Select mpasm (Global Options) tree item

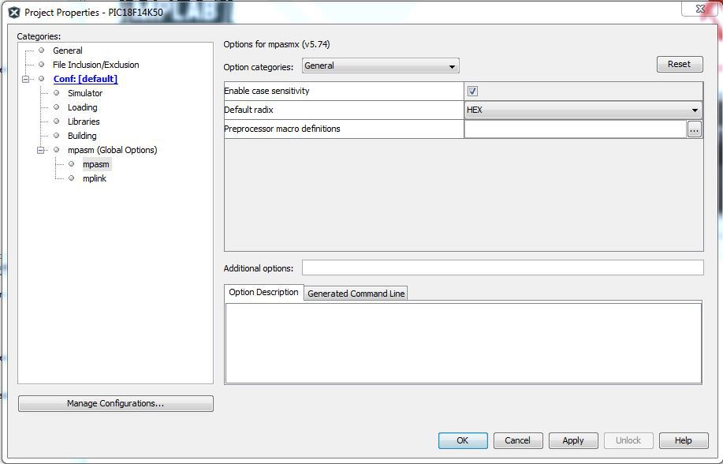coord(112,150)
